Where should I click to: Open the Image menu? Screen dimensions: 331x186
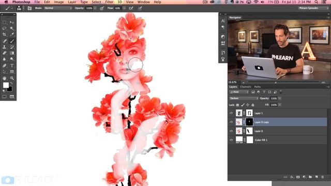pos(59,2)
